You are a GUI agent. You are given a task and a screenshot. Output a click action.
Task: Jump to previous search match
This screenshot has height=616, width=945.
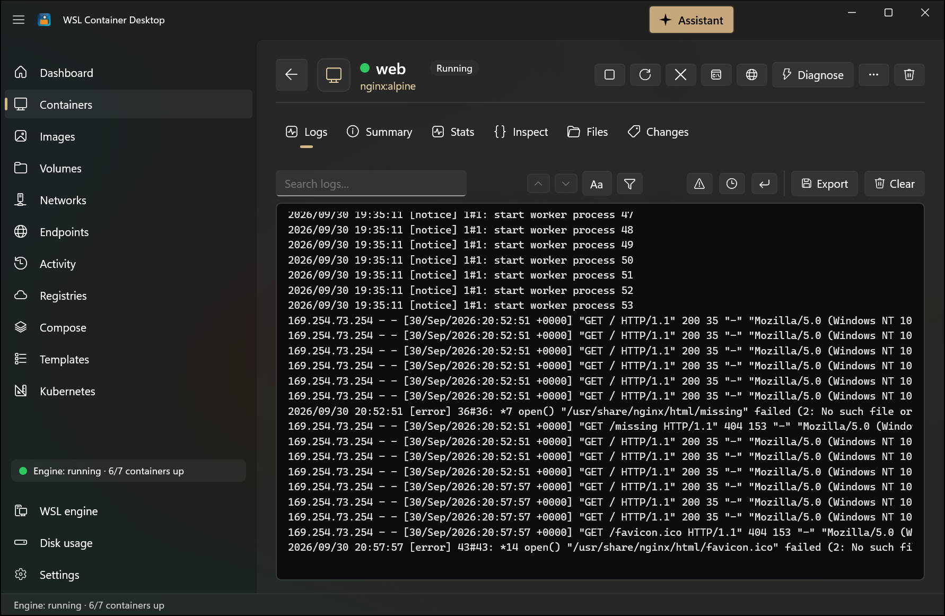click(538, 184)
